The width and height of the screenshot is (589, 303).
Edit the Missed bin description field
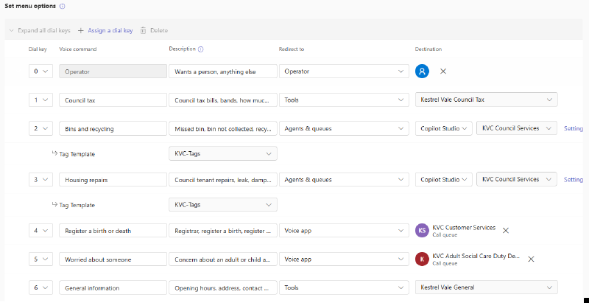(223, 128)
